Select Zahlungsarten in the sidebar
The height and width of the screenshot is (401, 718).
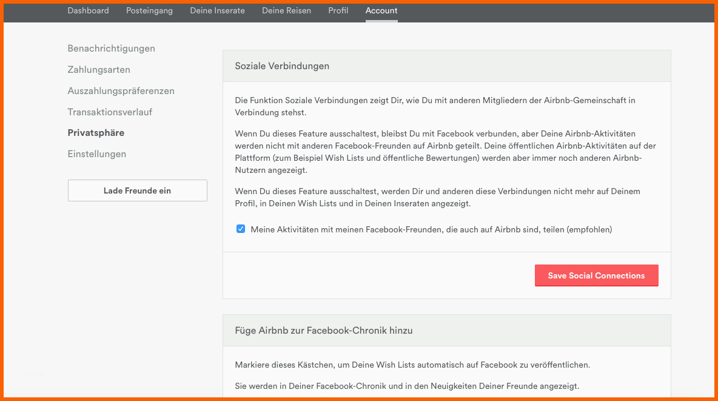pos(99,70)
